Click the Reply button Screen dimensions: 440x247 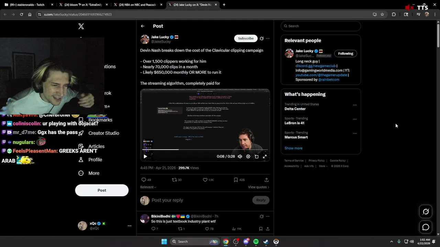point(261,200)
